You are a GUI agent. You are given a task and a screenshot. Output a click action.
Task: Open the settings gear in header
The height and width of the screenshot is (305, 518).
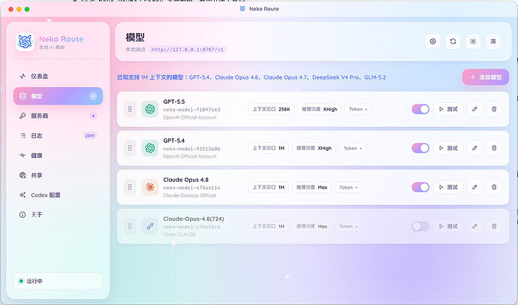432,41
